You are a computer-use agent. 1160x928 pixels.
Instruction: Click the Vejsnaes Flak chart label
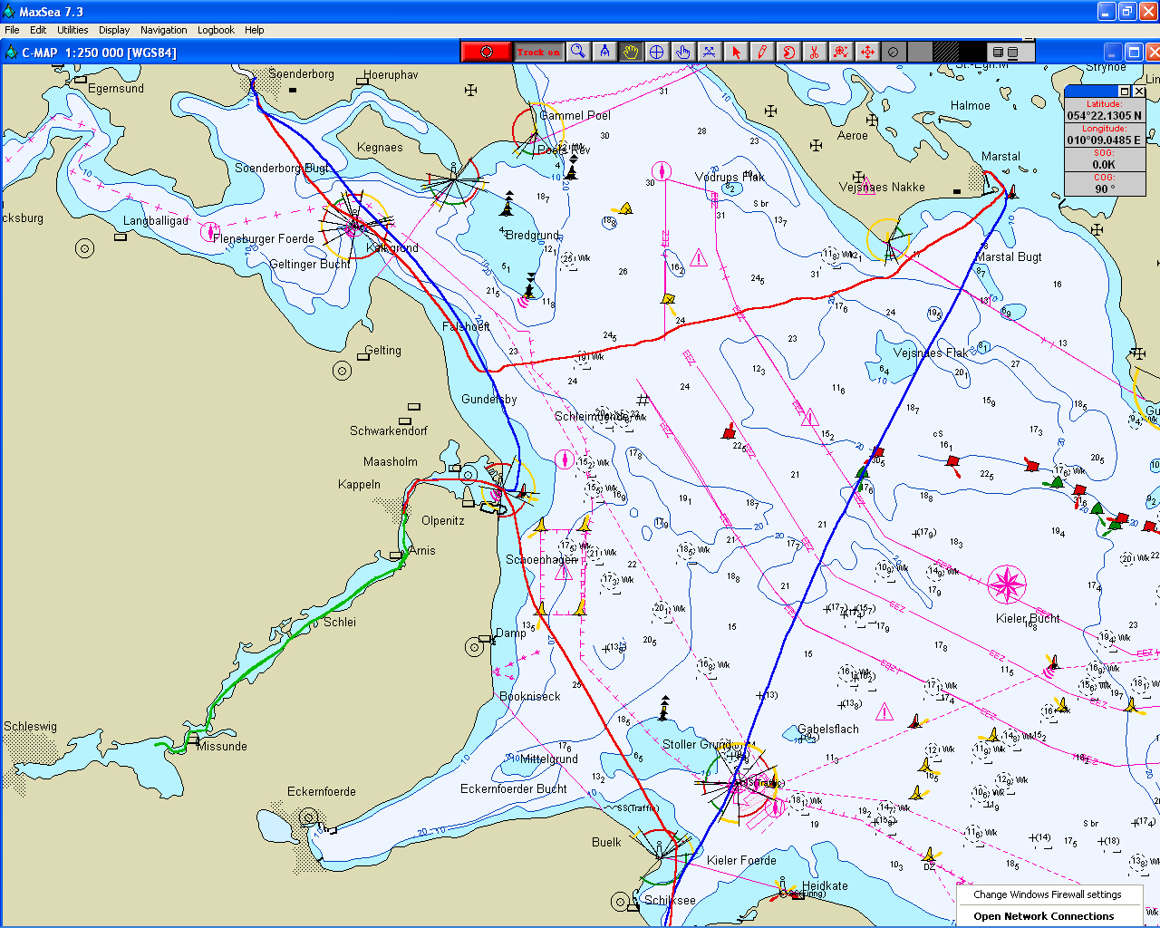[x=930, y=353]
